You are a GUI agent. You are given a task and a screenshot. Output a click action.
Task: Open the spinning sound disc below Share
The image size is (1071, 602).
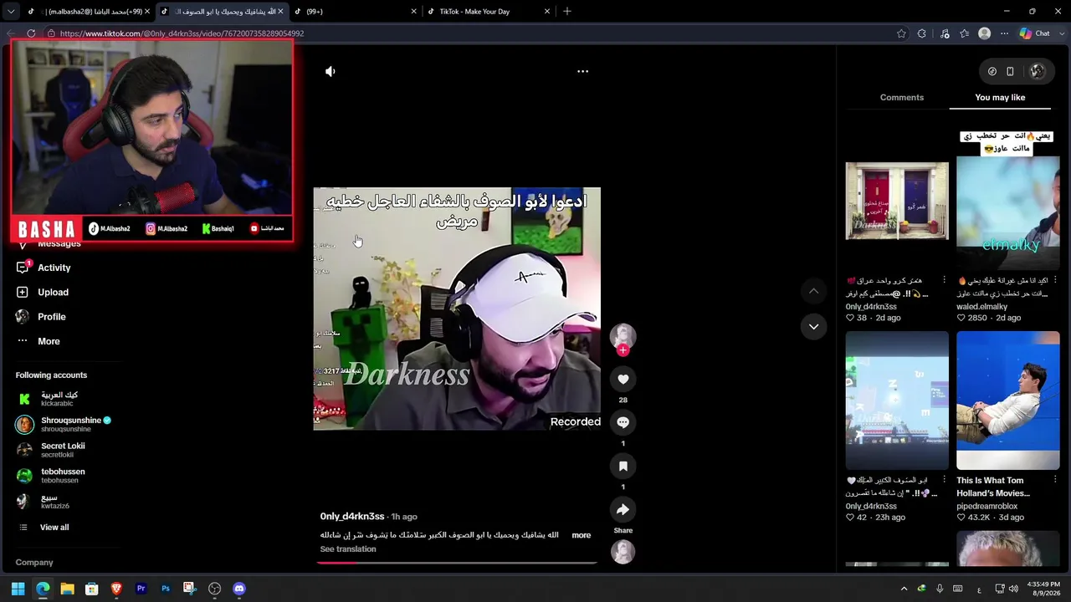click(x=623, y=552)
